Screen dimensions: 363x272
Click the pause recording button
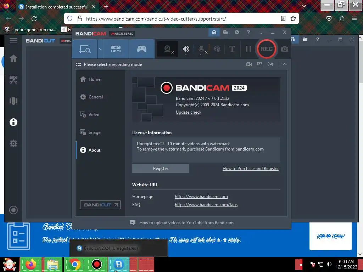pyautogui.click(x=248, y=49)
